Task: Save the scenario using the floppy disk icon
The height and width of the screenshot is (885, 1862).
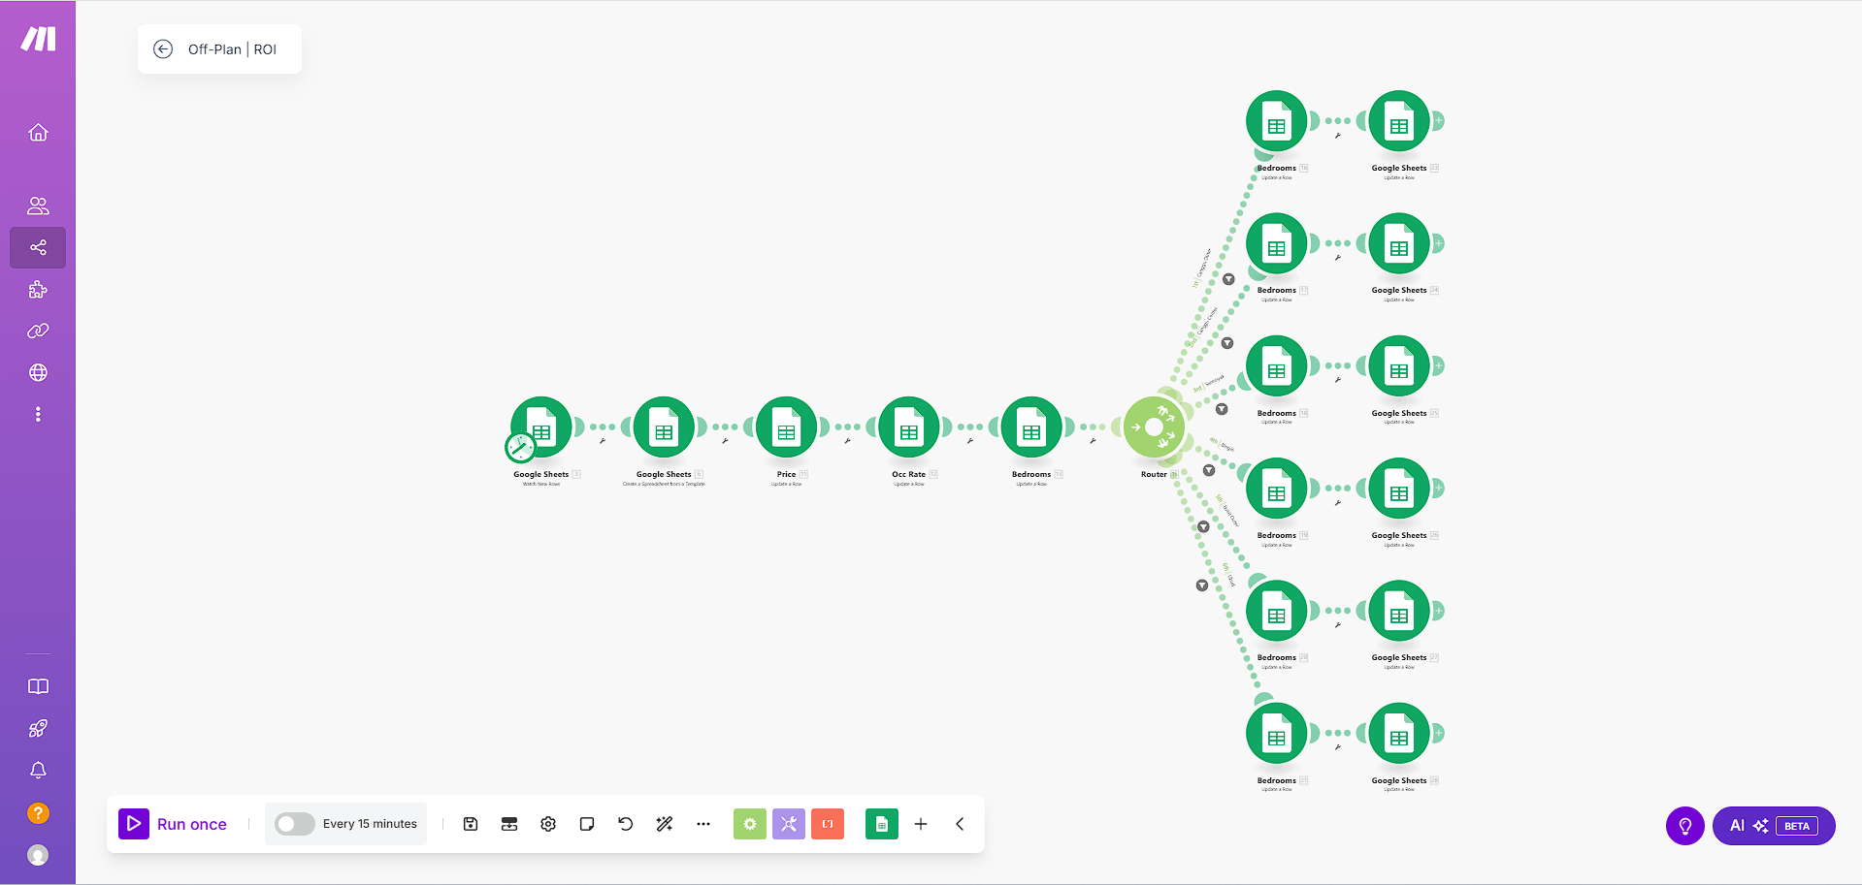Action: [x=471, y=824]
